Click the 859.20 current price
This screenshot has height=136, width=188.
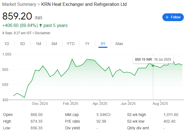click(17, 16)
